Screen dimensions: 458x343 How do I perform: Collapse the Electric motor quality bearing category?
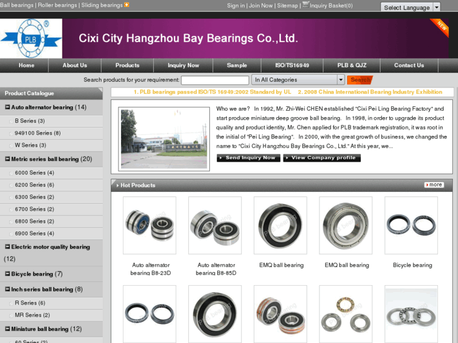click(8, 247)
